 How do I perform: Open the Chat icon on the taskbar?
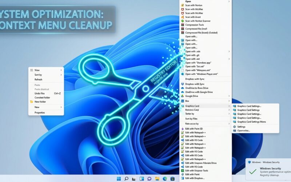(x=149, y=179)
